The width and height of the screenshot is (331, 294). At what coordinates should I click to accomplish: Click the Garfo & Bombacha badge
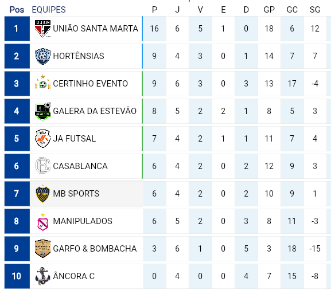pos(42,249)
